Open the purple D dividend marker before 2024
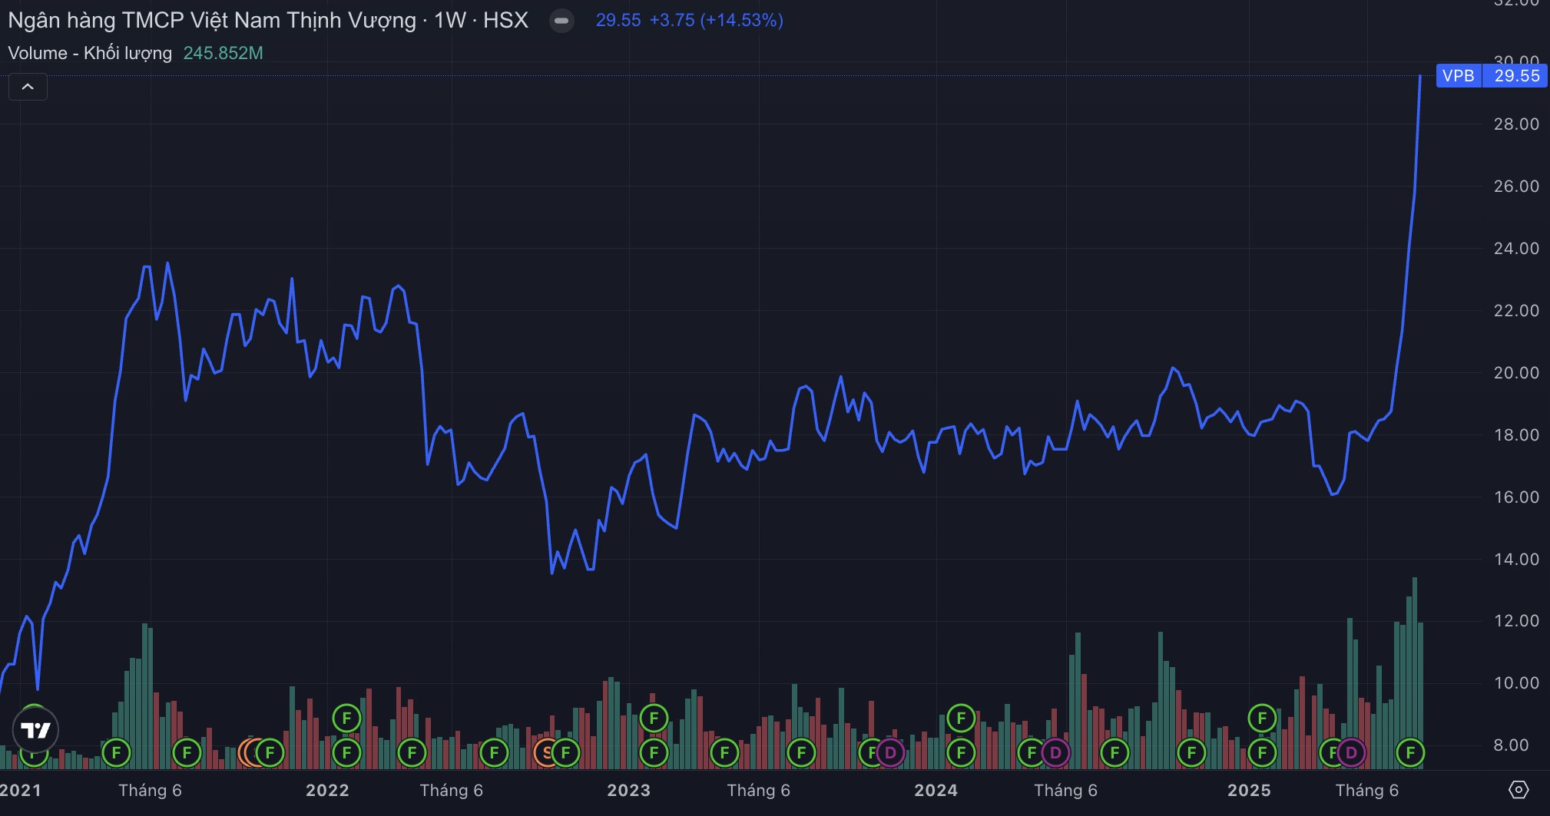Viewport: 1550px width, 816px height. coord(890,753)
